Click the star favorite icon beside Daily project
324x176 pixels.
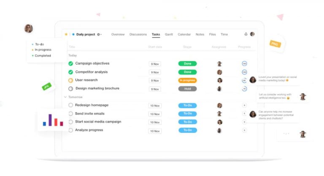(66, 34)
